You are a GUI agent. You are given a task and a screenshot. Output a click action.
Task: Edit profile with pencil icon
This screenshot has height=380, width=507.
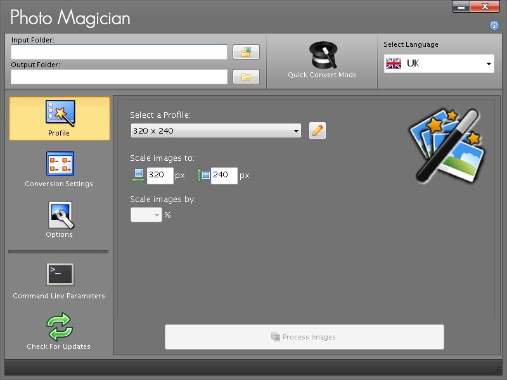click(318, 130)
